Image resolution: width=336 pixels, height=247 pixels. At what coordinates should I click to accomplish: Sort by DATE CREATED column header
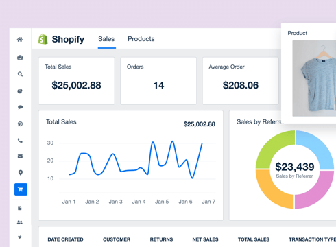tap(65, 239)
